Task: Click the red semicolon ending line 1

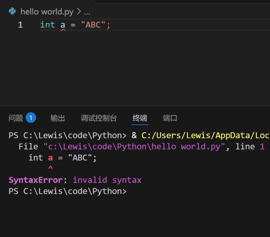Action: click(x=108, y=25)
